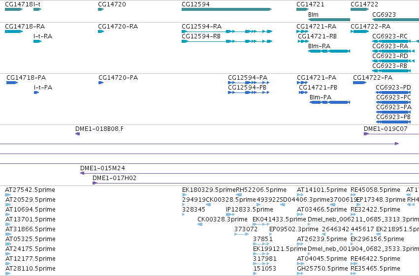Open the CG6923-RB transcript label
419x276 pixels.
(x=390, y=66)
